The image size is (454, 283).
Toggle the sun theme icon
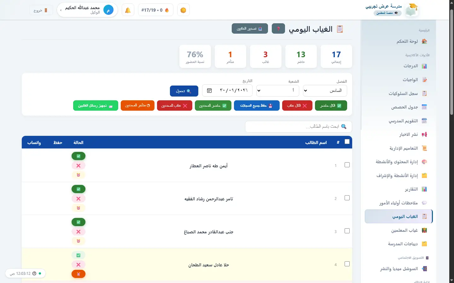[183, 10]
